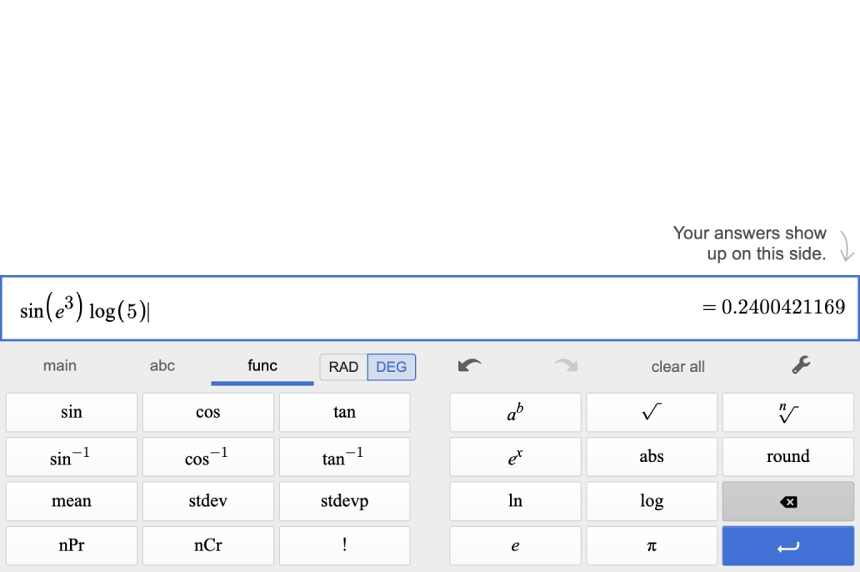This screenshot has height=572, width=860.
Task: Insert the inverse cosine function
Action: point(207,457)
